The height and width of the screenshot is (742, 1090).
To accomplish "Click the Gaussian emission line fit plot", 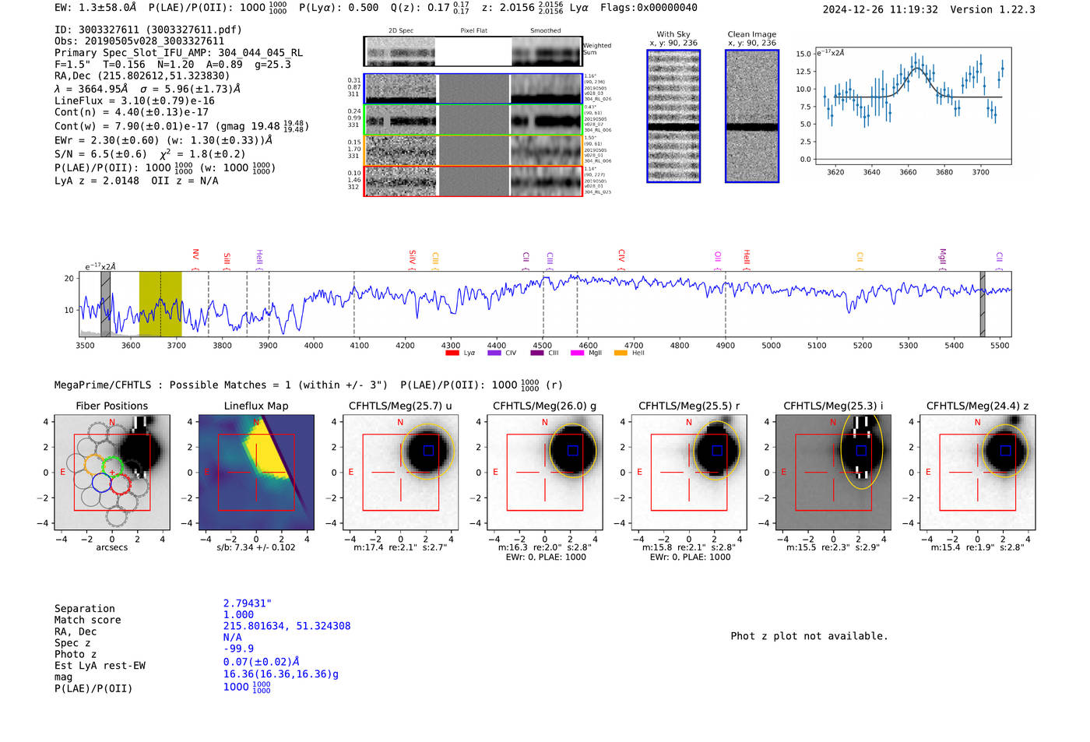I will tap(913, 107).
